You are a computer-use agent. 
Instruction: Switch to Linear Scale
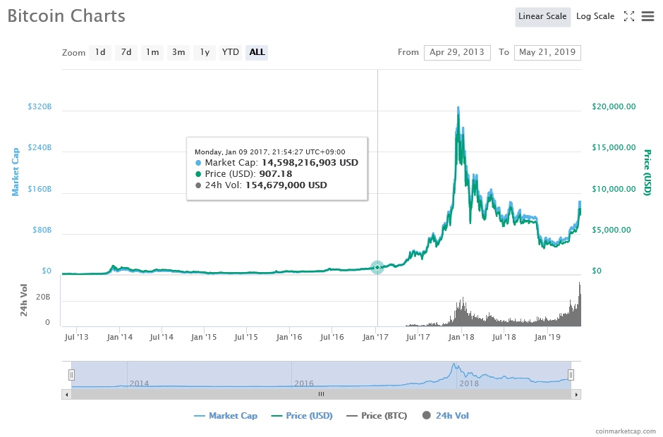tap(542, 16)
